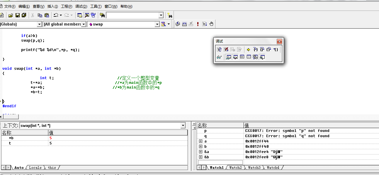Click the Show Next Statement yellow arrow
Viewport: 379px width, 175px height.
coord(249,50)
